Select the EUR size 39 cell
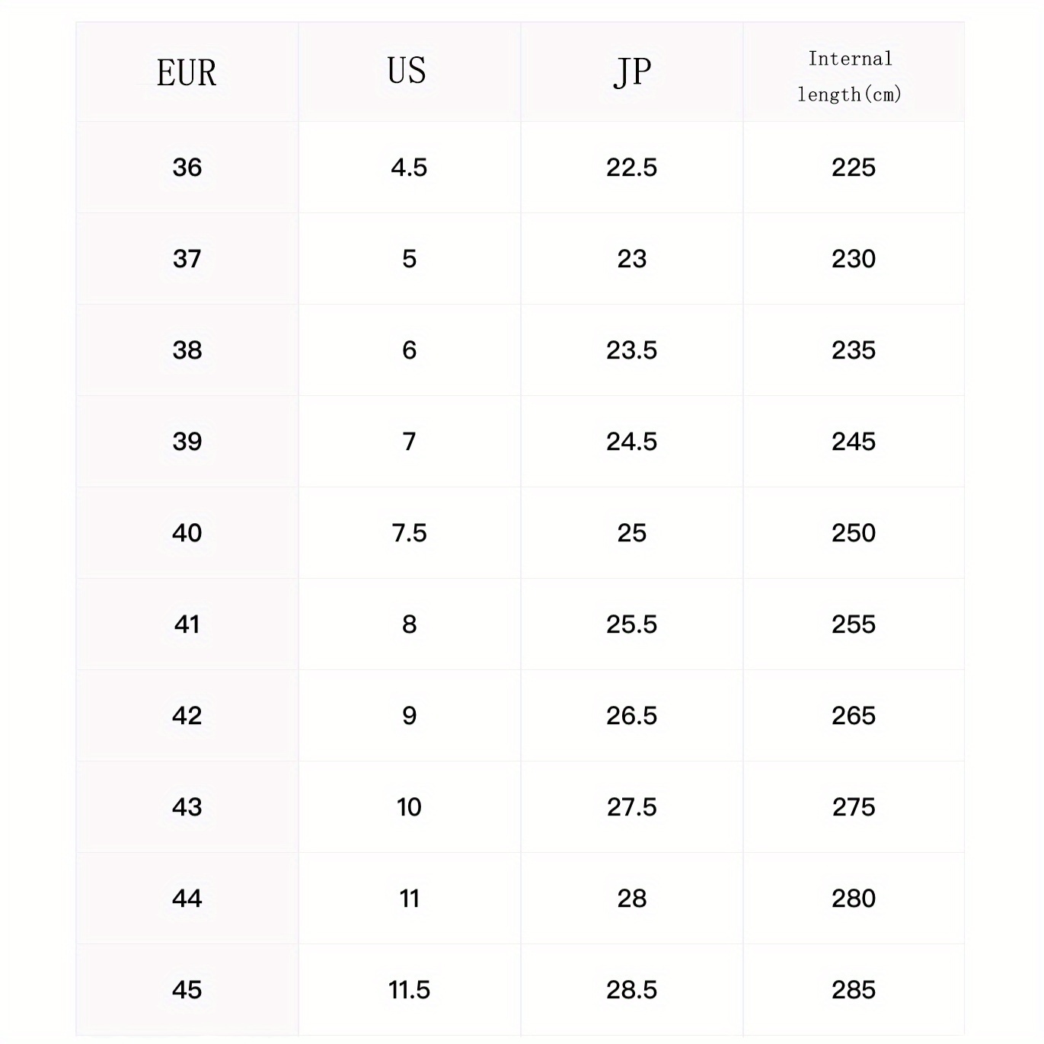Viewport: 1044px width, 1044px height. pos(187,442)
